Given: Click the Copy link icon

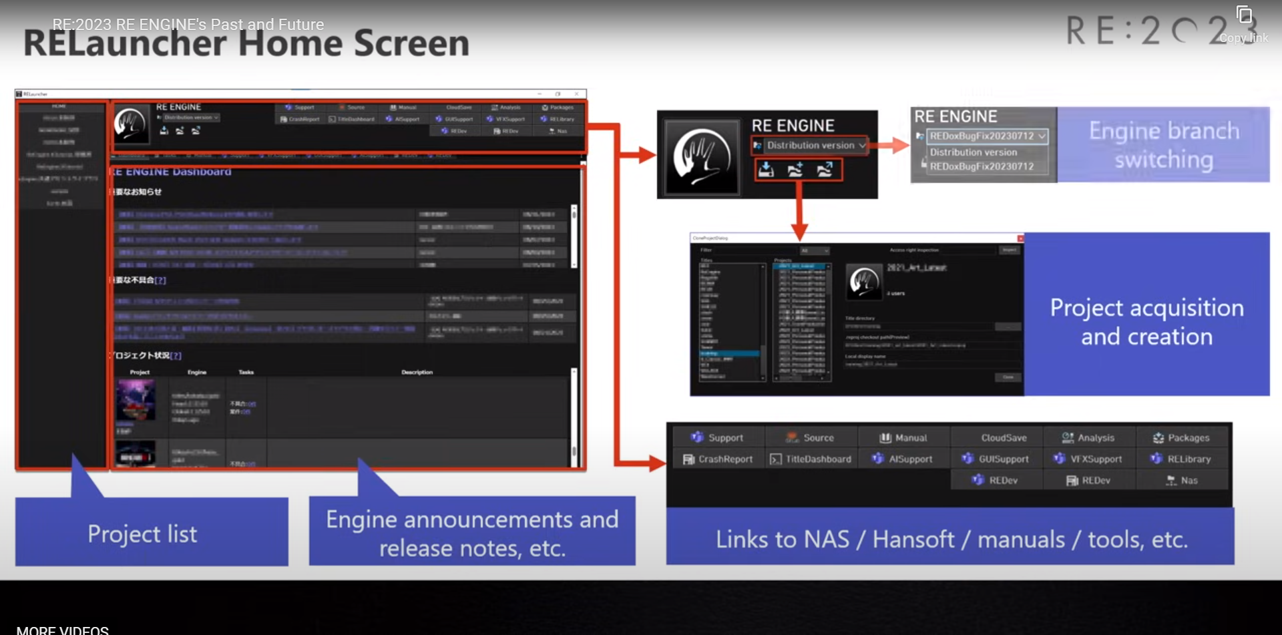Looking at the screenshot, I should point(1244,15).
